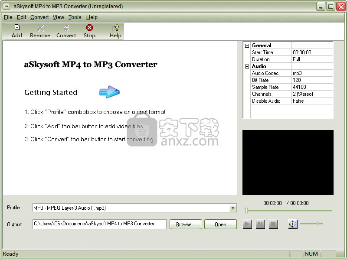Click the MP3 - MPEG Layer-3 Audio profile text

coord(69,208)
